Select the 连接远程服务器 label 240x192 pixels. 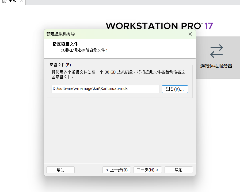(x=216, y=66)
